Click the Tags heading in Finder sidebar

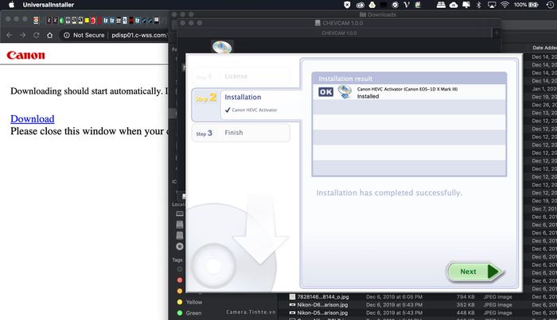pyautogui.click(x=177, y=260)
